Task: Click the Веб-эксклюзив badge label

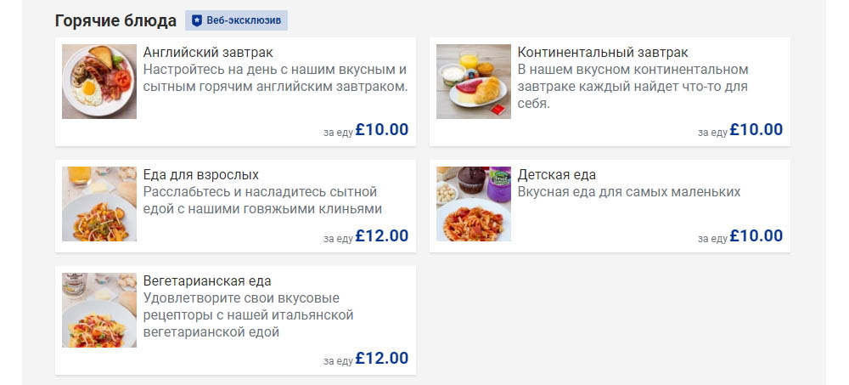Action: [x=245, y=20]
